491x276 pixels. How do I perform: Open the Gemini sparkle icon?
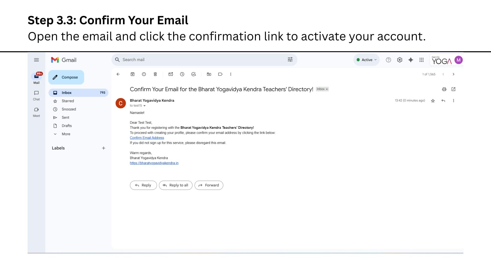(x=411, y=60)
